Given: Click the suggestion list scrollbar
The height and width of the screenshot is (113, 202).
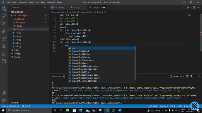Looking at the screenshot, I should click(135, 63).
